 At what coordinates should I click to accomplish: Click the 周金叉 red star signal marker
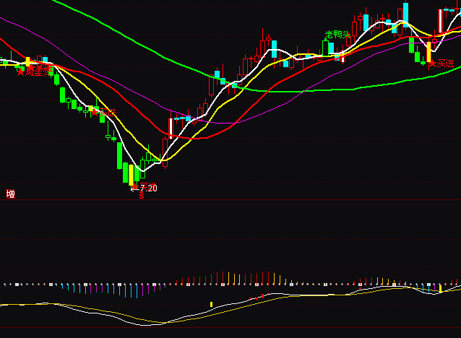point(21,71)
